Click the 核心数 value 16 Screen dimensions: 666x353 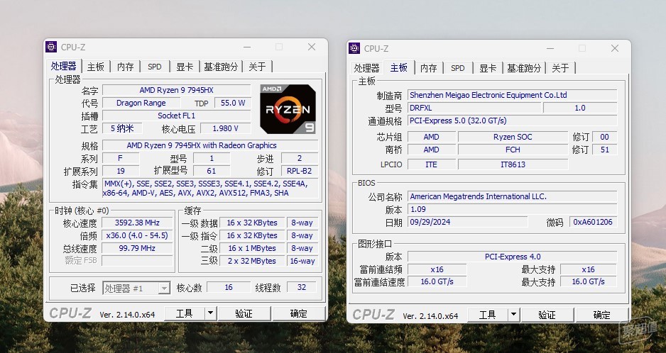pyautogui.click(x=229, y=287)
